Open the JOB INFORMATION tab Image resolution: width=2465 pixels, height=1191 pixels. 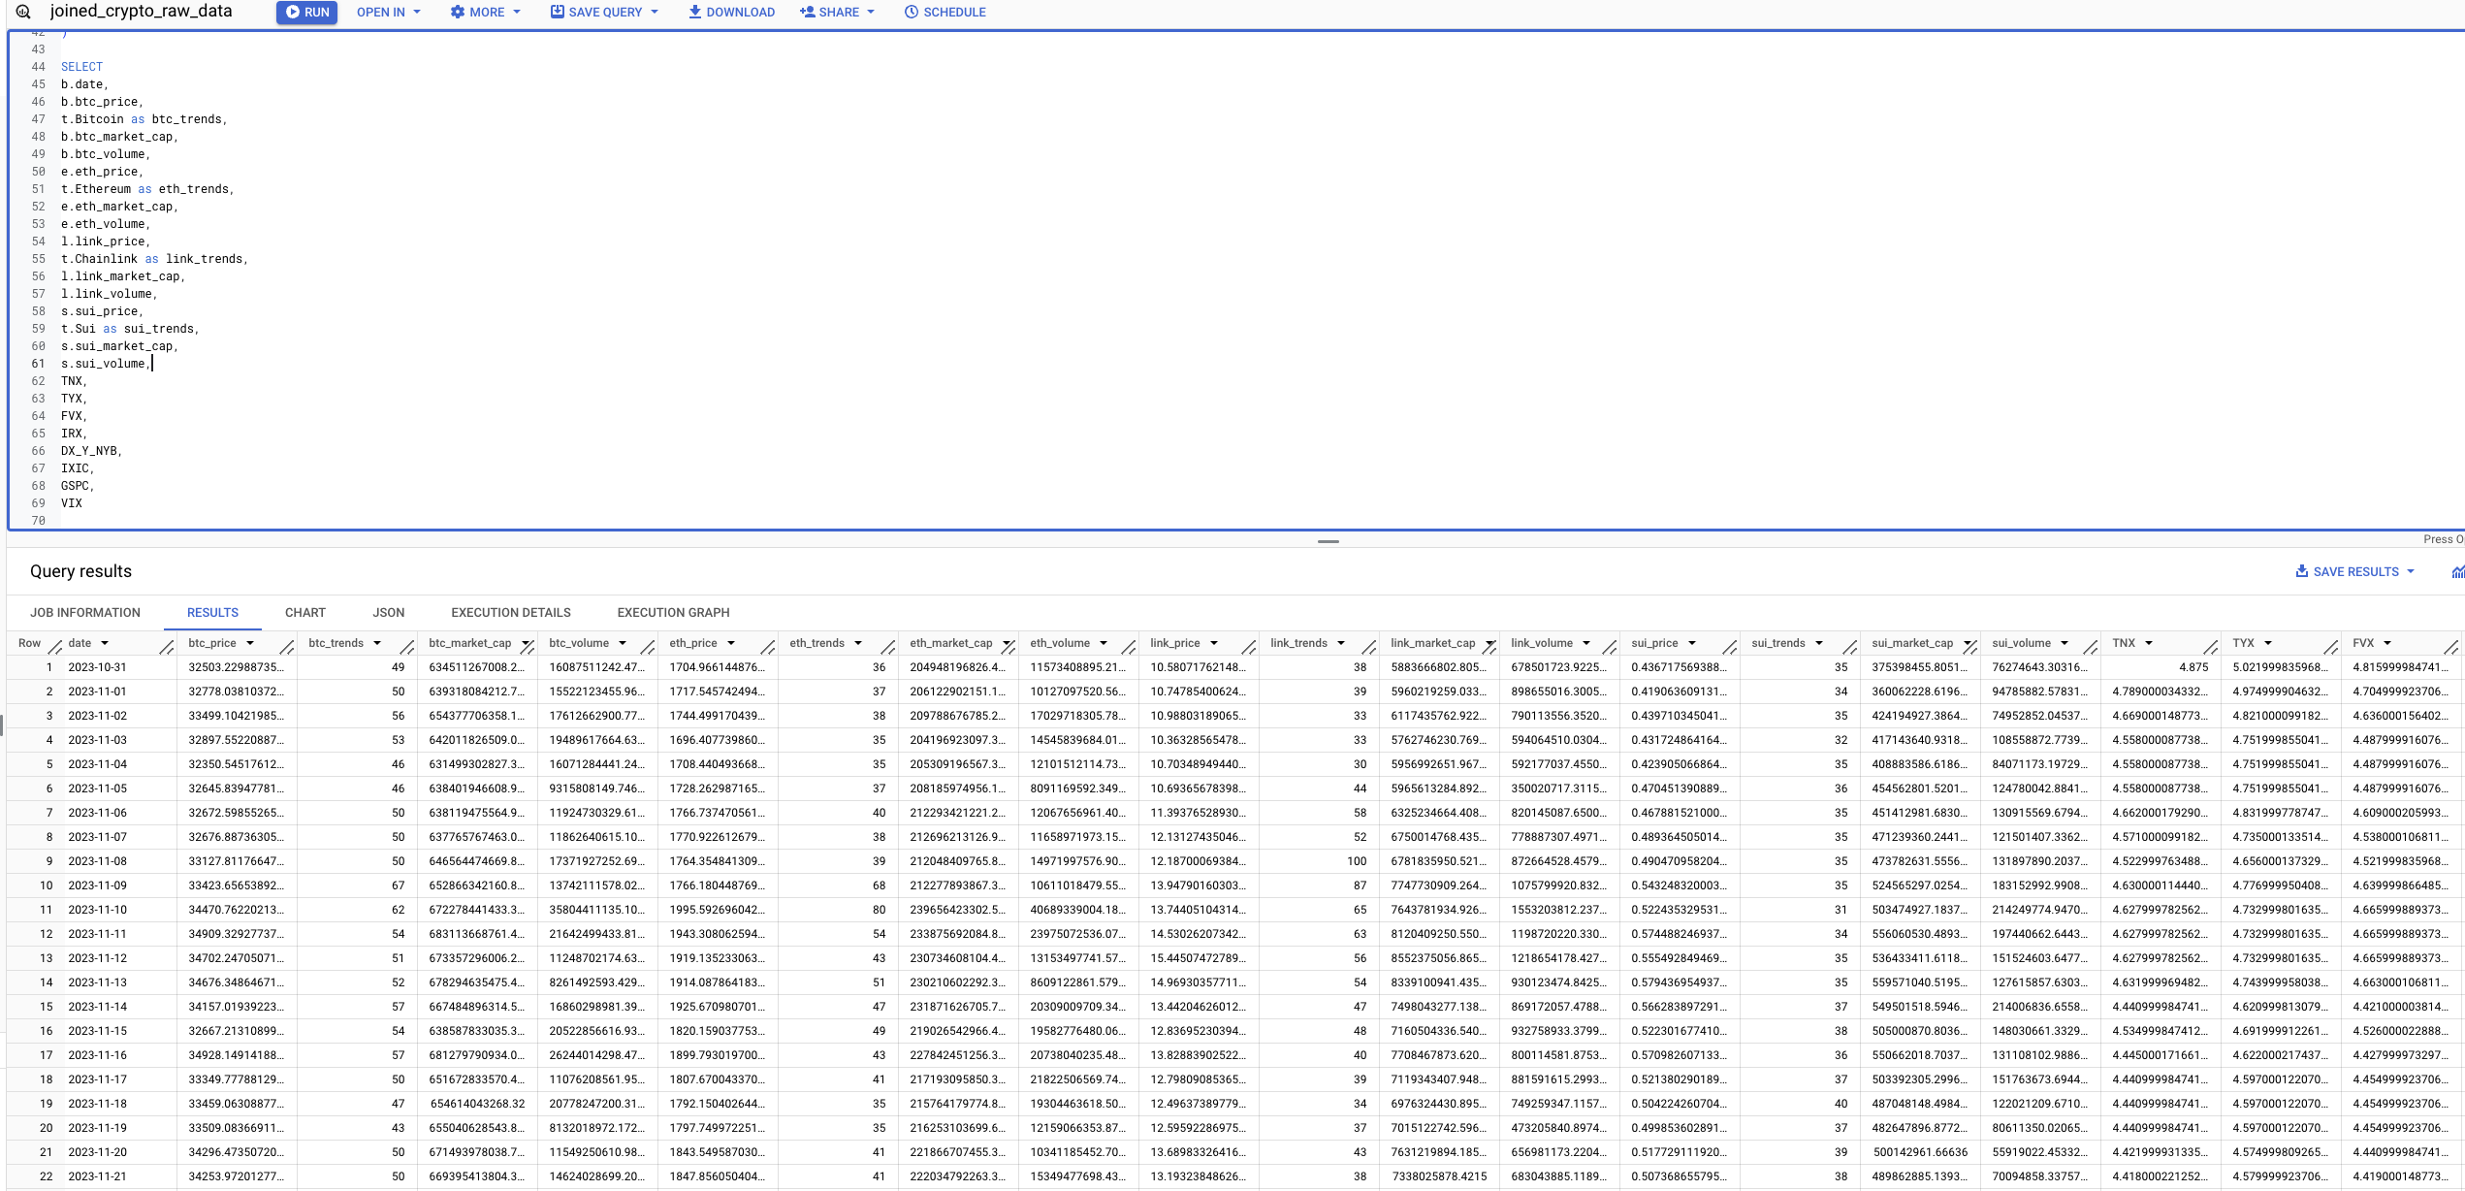(x=85, y=613)
